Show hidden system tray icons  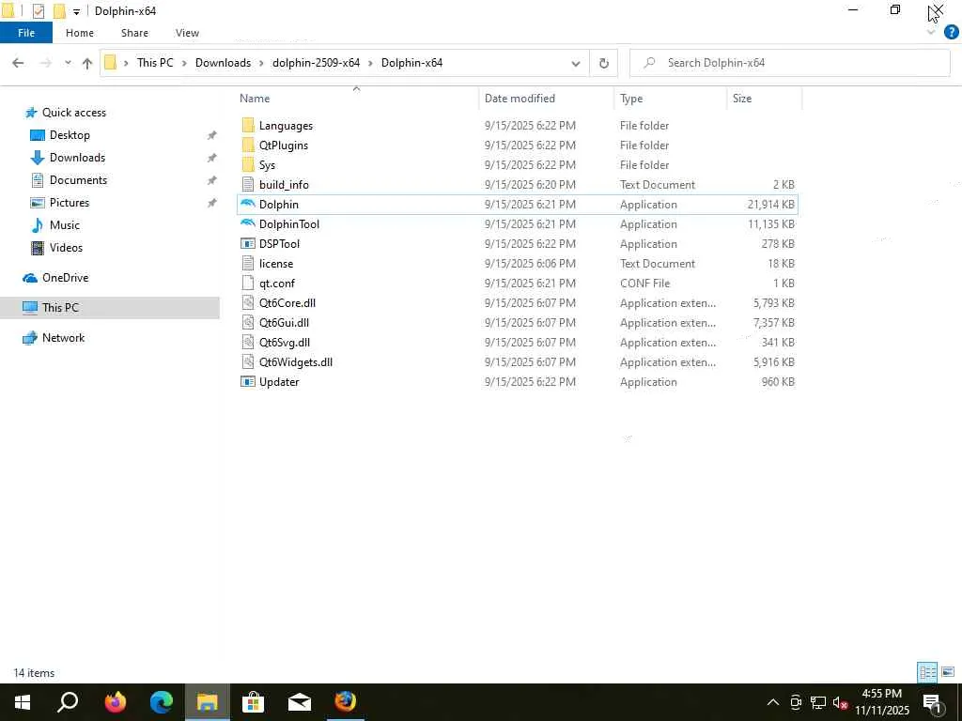click(773, 702)
